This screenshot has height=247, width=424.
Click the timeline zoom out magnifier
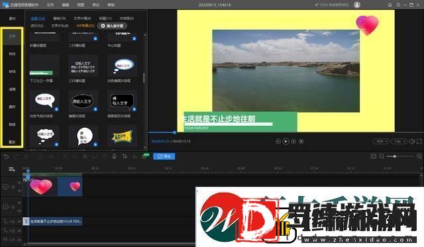click(x=382, y=156)
